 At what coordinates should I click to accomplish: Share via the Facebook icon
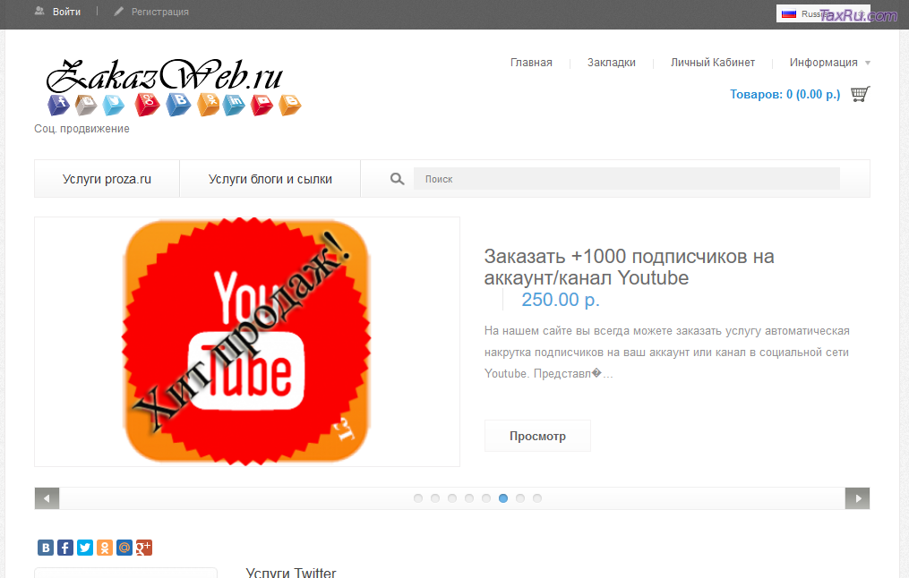coord(64,548)
